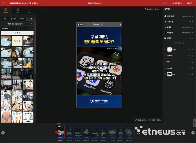Click the 검색 search input field
The height and width of the screenshot is (143, 196).
22,28
